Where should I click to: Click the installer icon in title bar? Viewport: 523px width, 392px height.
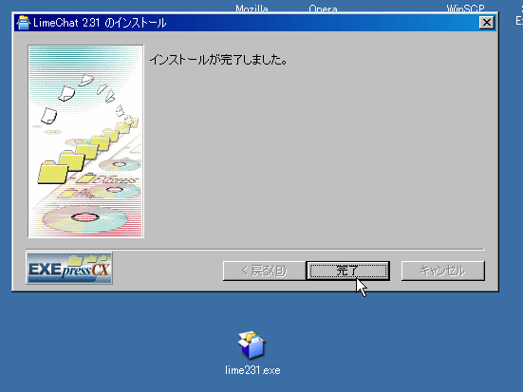tap(24, 23)
